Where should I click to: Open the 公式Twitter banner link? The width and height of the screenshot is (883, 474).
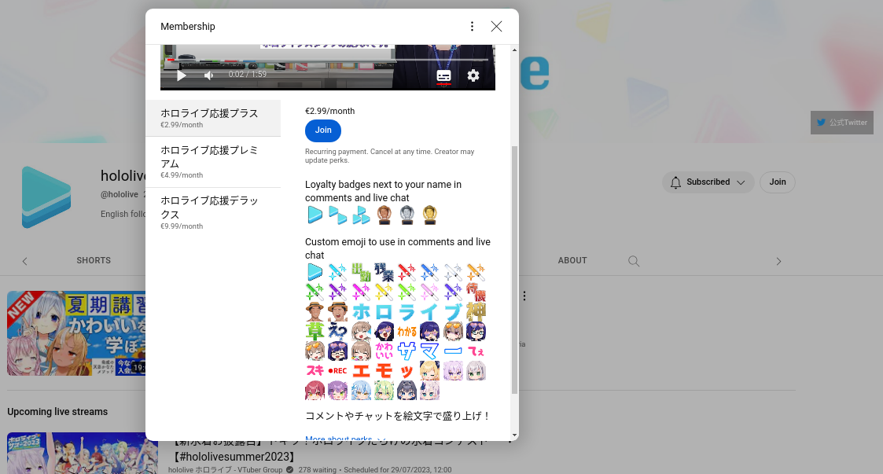pyautogui.click(x=842, y=122)
